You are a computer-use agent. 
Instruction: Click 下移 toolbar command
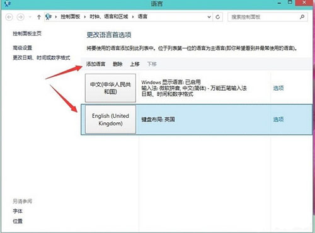pos(152,64)
